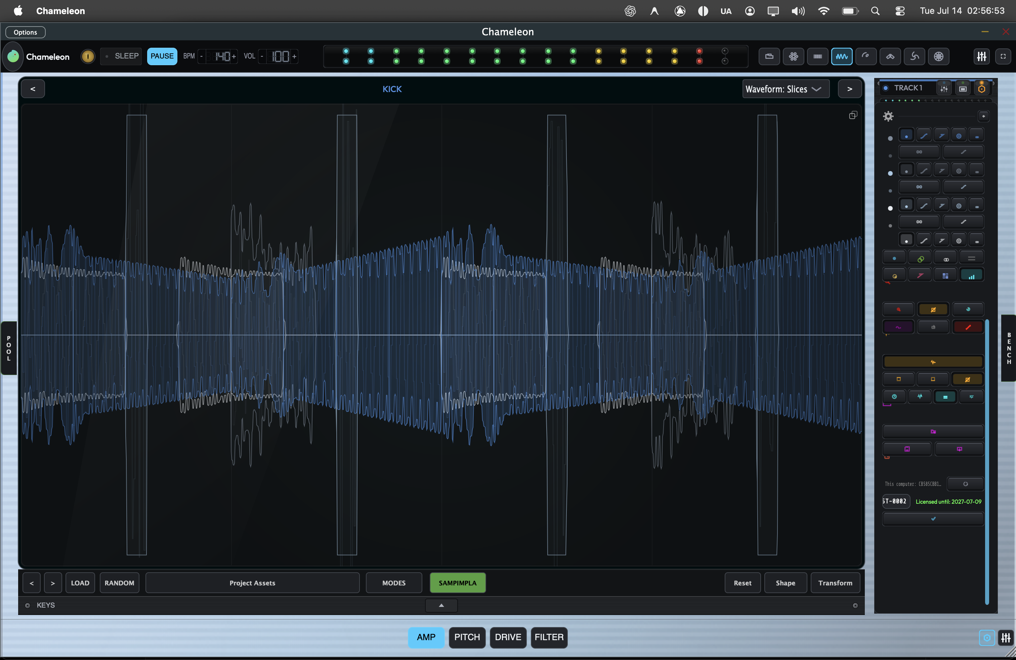Open the TRACK 1 mixer sliders icon
The height and width of the screenshot is (660, 1016).
[944, 88]
